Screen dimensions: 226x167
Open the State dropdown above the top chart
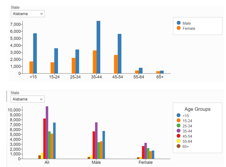(28, 14)
